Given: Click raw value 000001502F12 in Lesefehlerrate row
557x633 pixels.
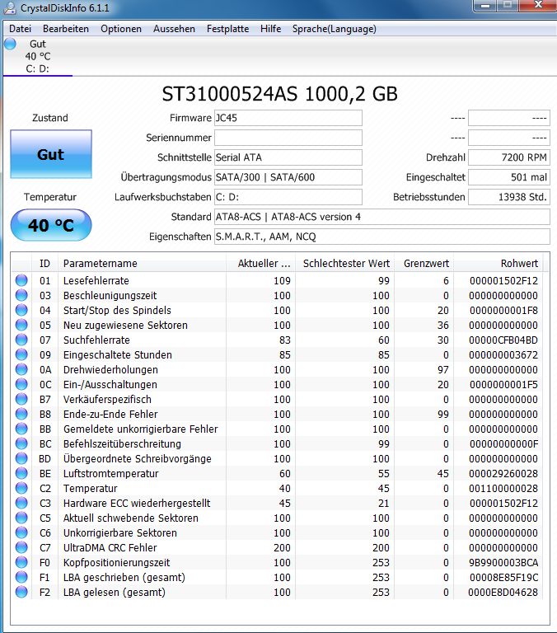Looking at the screenshot, I should [503, 280].
